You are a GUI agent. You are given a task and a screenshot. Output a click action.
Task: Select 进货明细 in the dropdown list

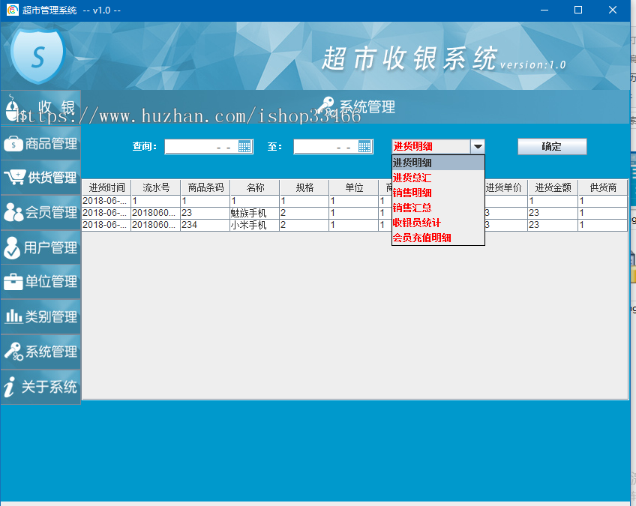tap(438, 163)
